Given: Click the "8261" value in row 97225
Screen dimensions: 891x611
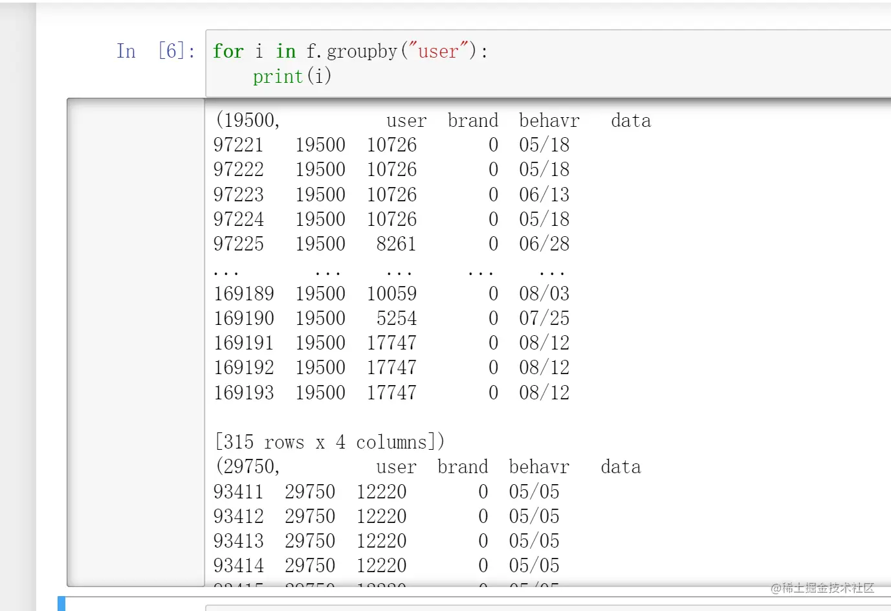Looking at the screenshot, I should pyautogui.click(x=397, y=244).
